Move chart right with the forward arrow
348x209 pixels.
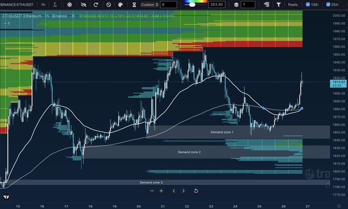(x=183, y=191)
